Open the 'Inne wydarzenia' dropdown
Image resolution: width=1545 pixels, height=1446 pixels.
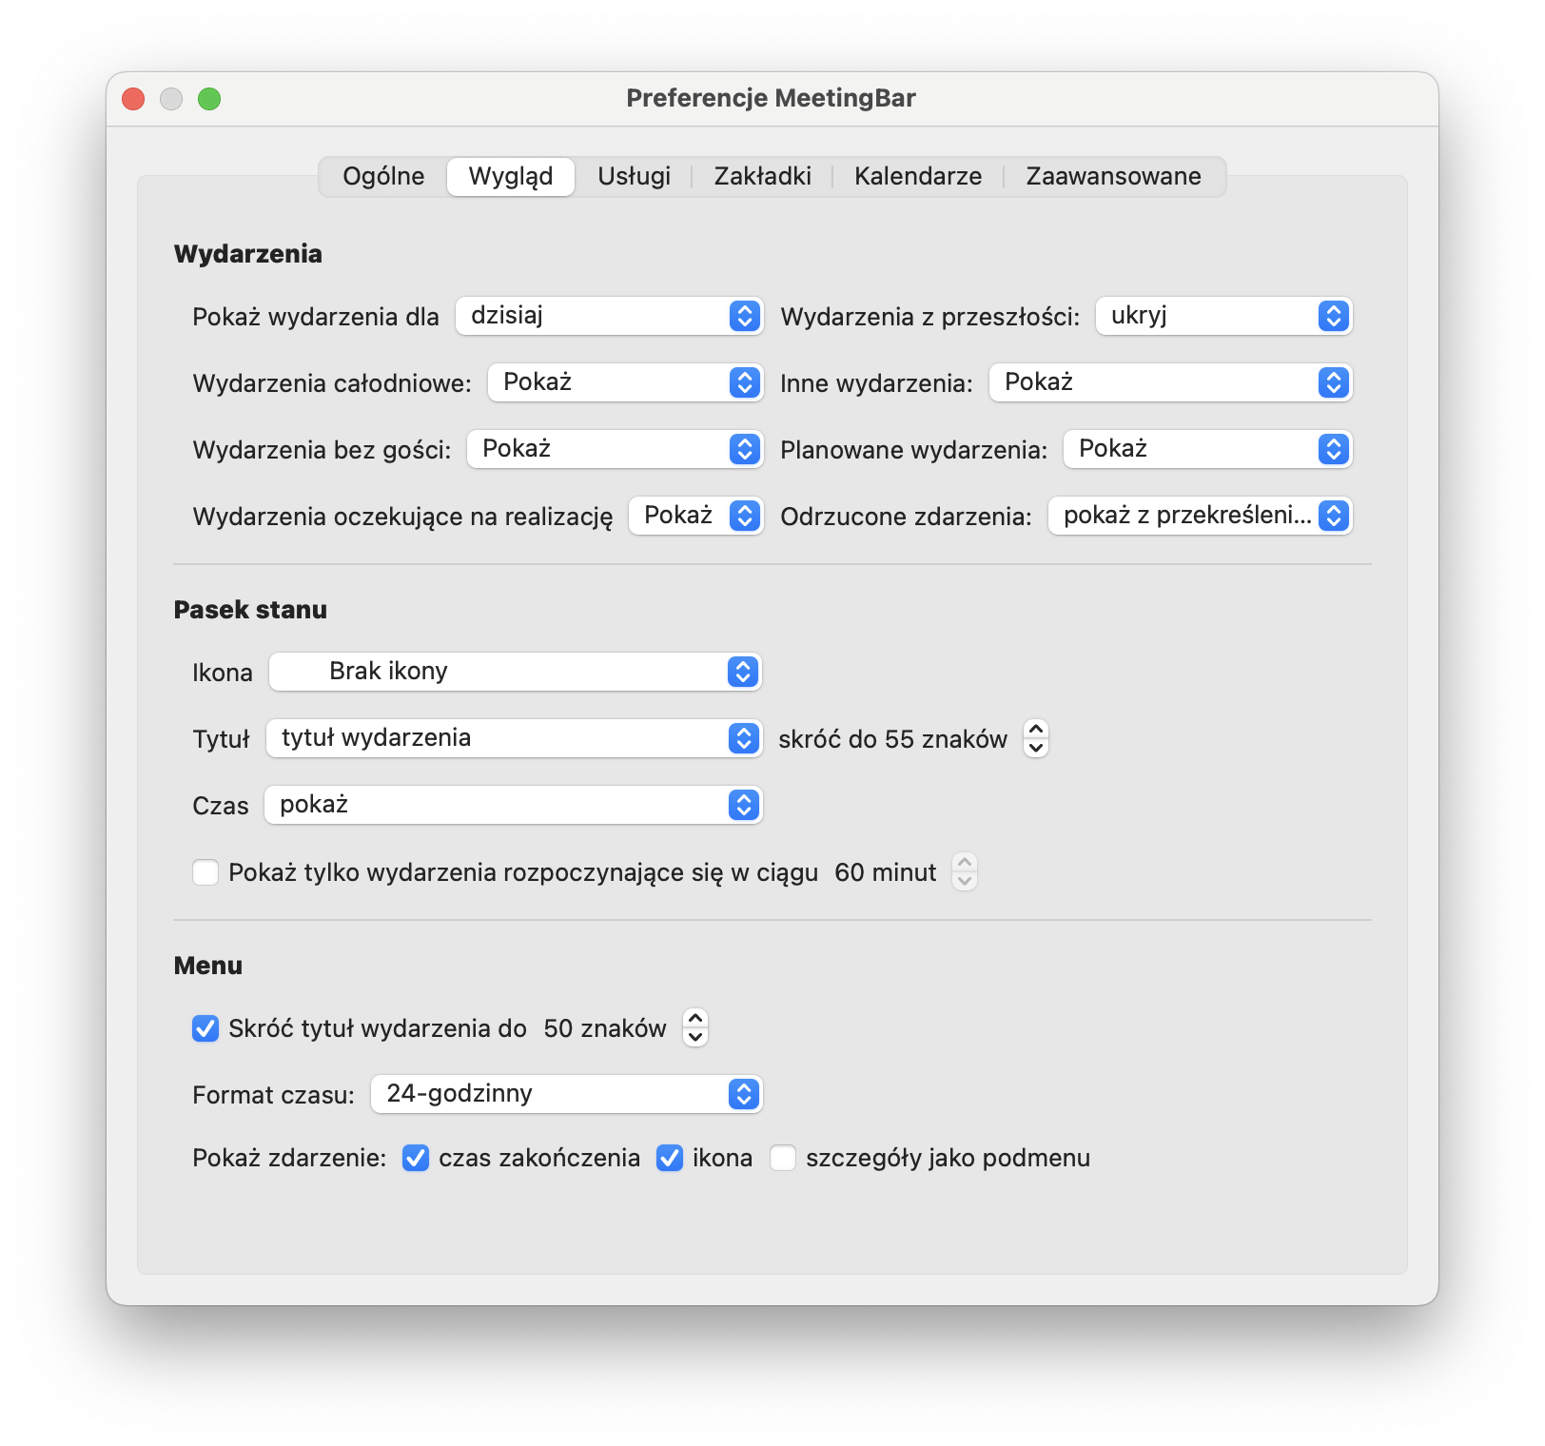(1170, 382)
